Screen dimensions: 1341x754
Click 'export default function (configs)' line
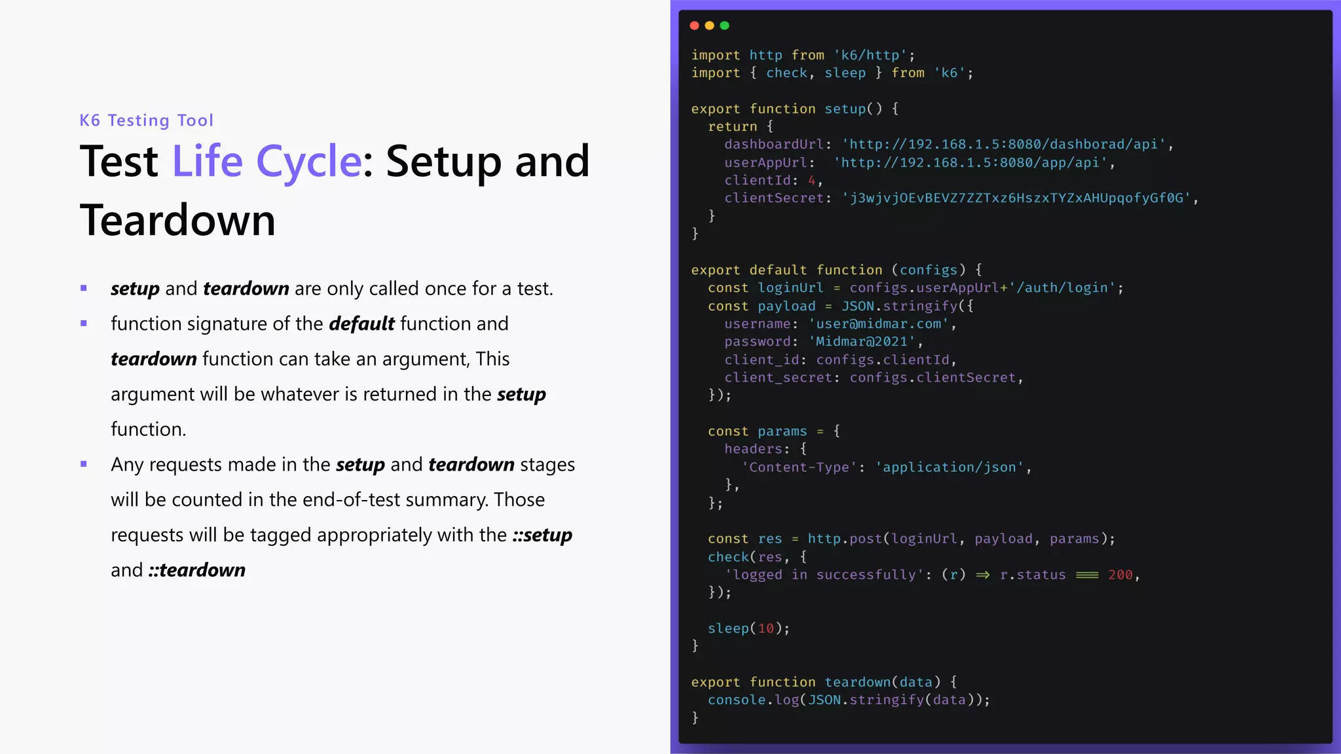(837, 270)
